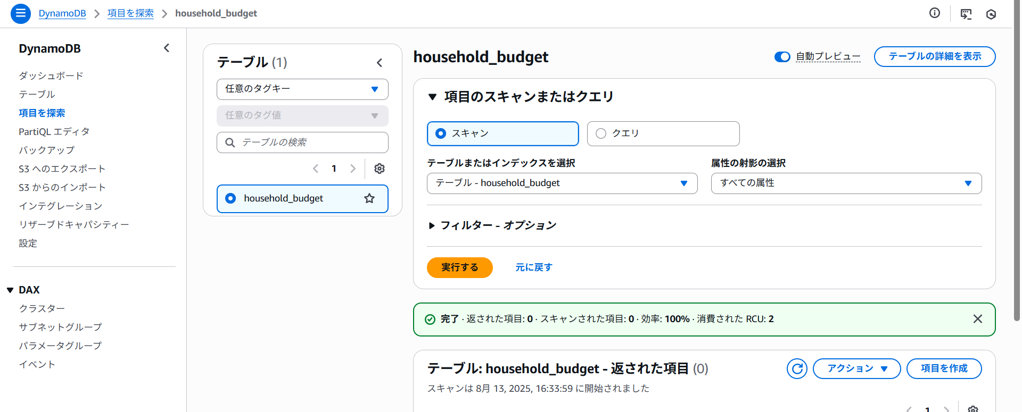Image resolution: width=1022 pixels, height=412 pixels.
Task: Click the info icon in top bar
Action: click(x=934, y=13)
